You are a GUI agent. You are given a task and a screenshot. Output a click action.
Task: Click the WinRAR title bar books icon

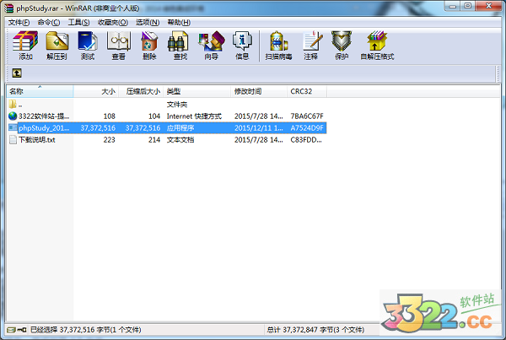pos(8,8)
